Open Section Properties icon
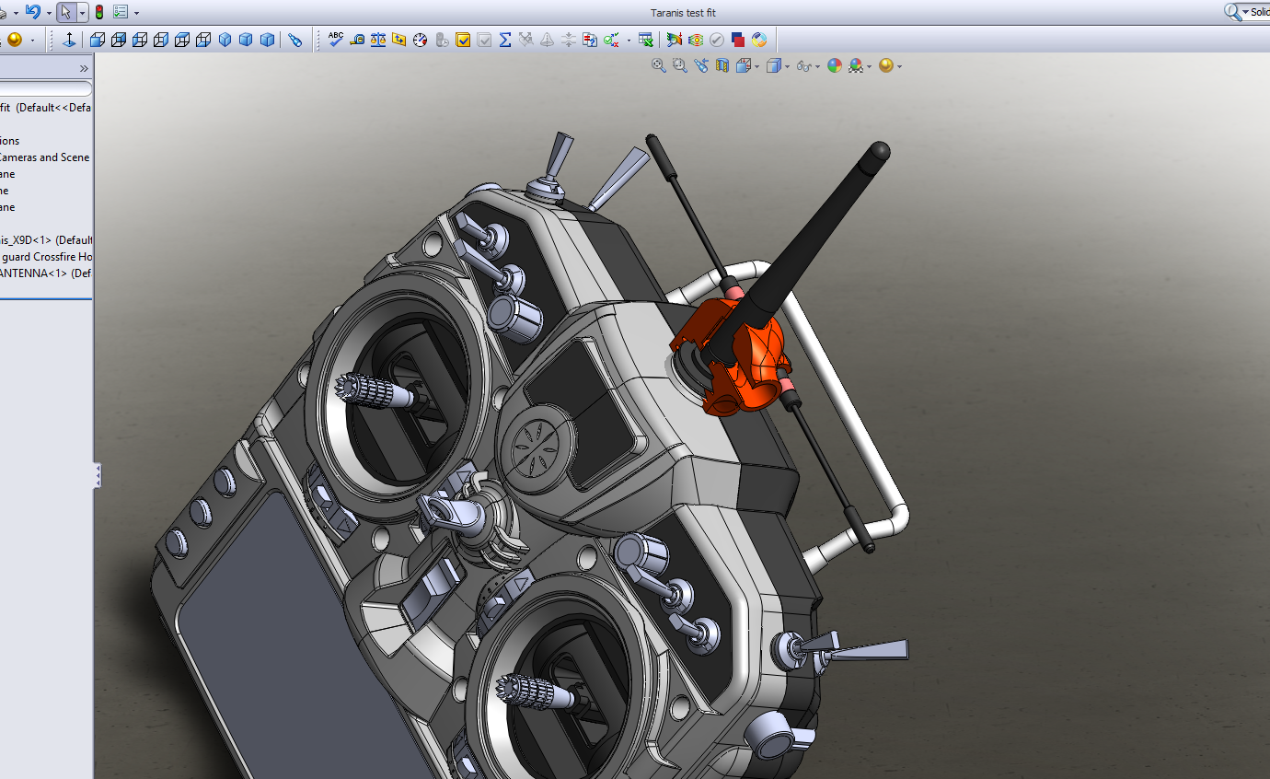Image resolution: width=1270 pixels, height=779 pixels. pyautogui.click(x=398, y=40)
